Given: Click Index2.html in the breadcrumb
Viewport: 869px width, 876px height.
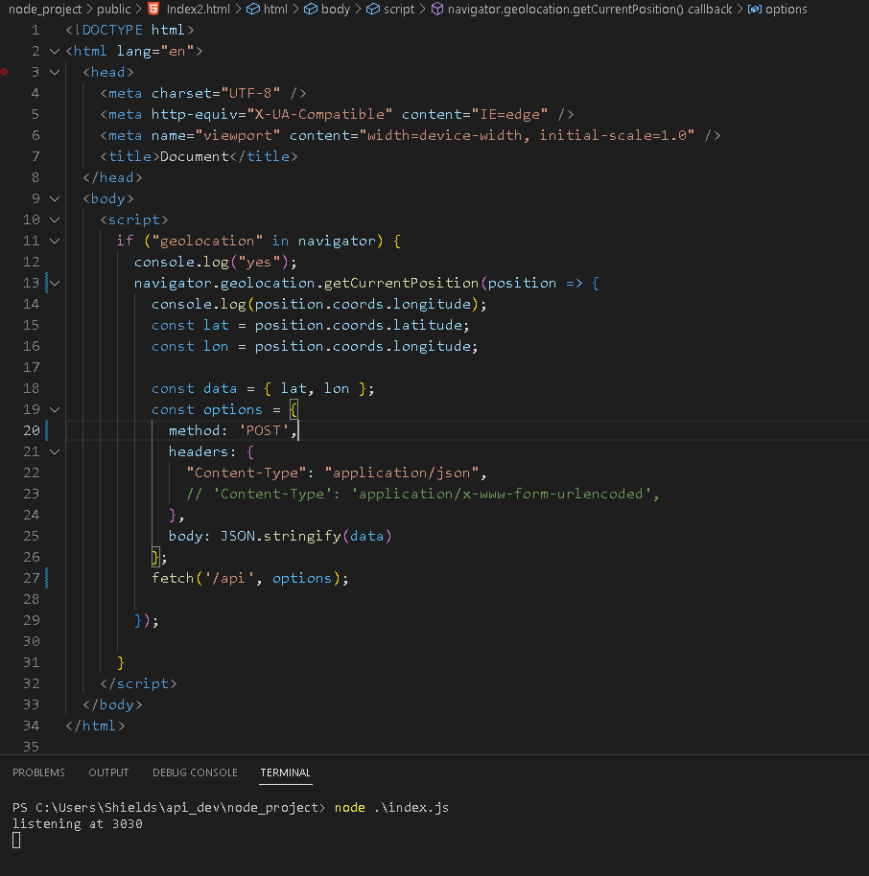Looking at the screenshot, I should [198, 10].
